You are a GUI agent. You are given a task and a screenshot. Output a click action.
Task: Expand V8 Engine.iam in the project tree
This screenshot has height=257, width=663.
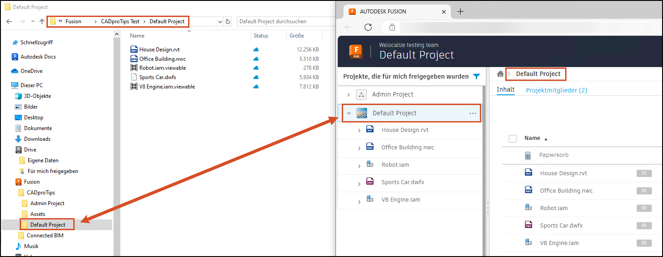pyautogui.click(x=359, y=201)
